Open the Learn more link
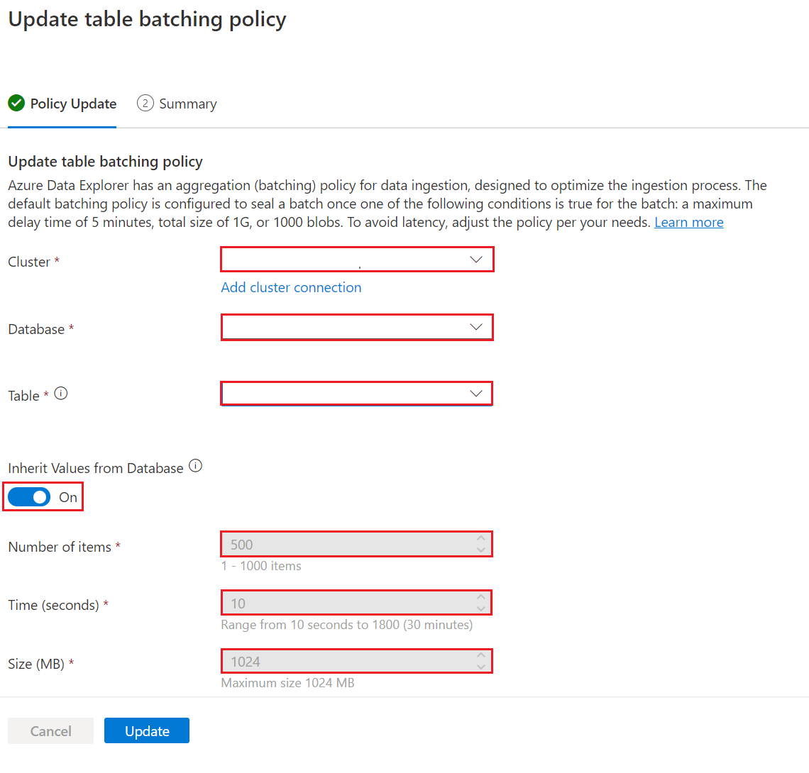 688,222
